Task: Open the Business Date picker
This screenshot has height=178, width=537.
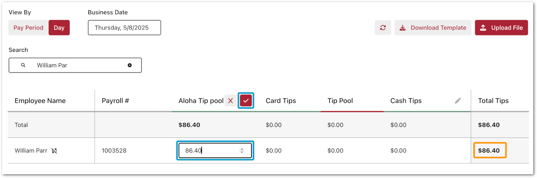Action: (x=124, y=28)
